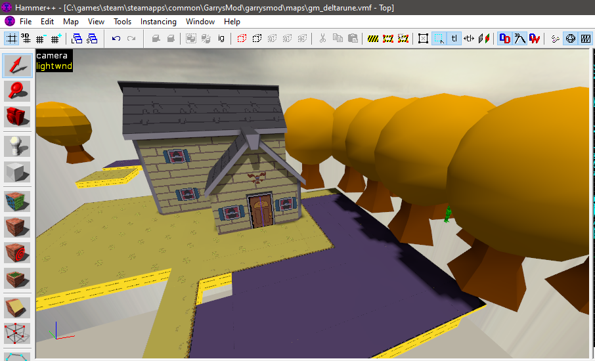This screenshot has width=595, height=361.
Task: Open the File menu
Action: [x=26, y=22]
